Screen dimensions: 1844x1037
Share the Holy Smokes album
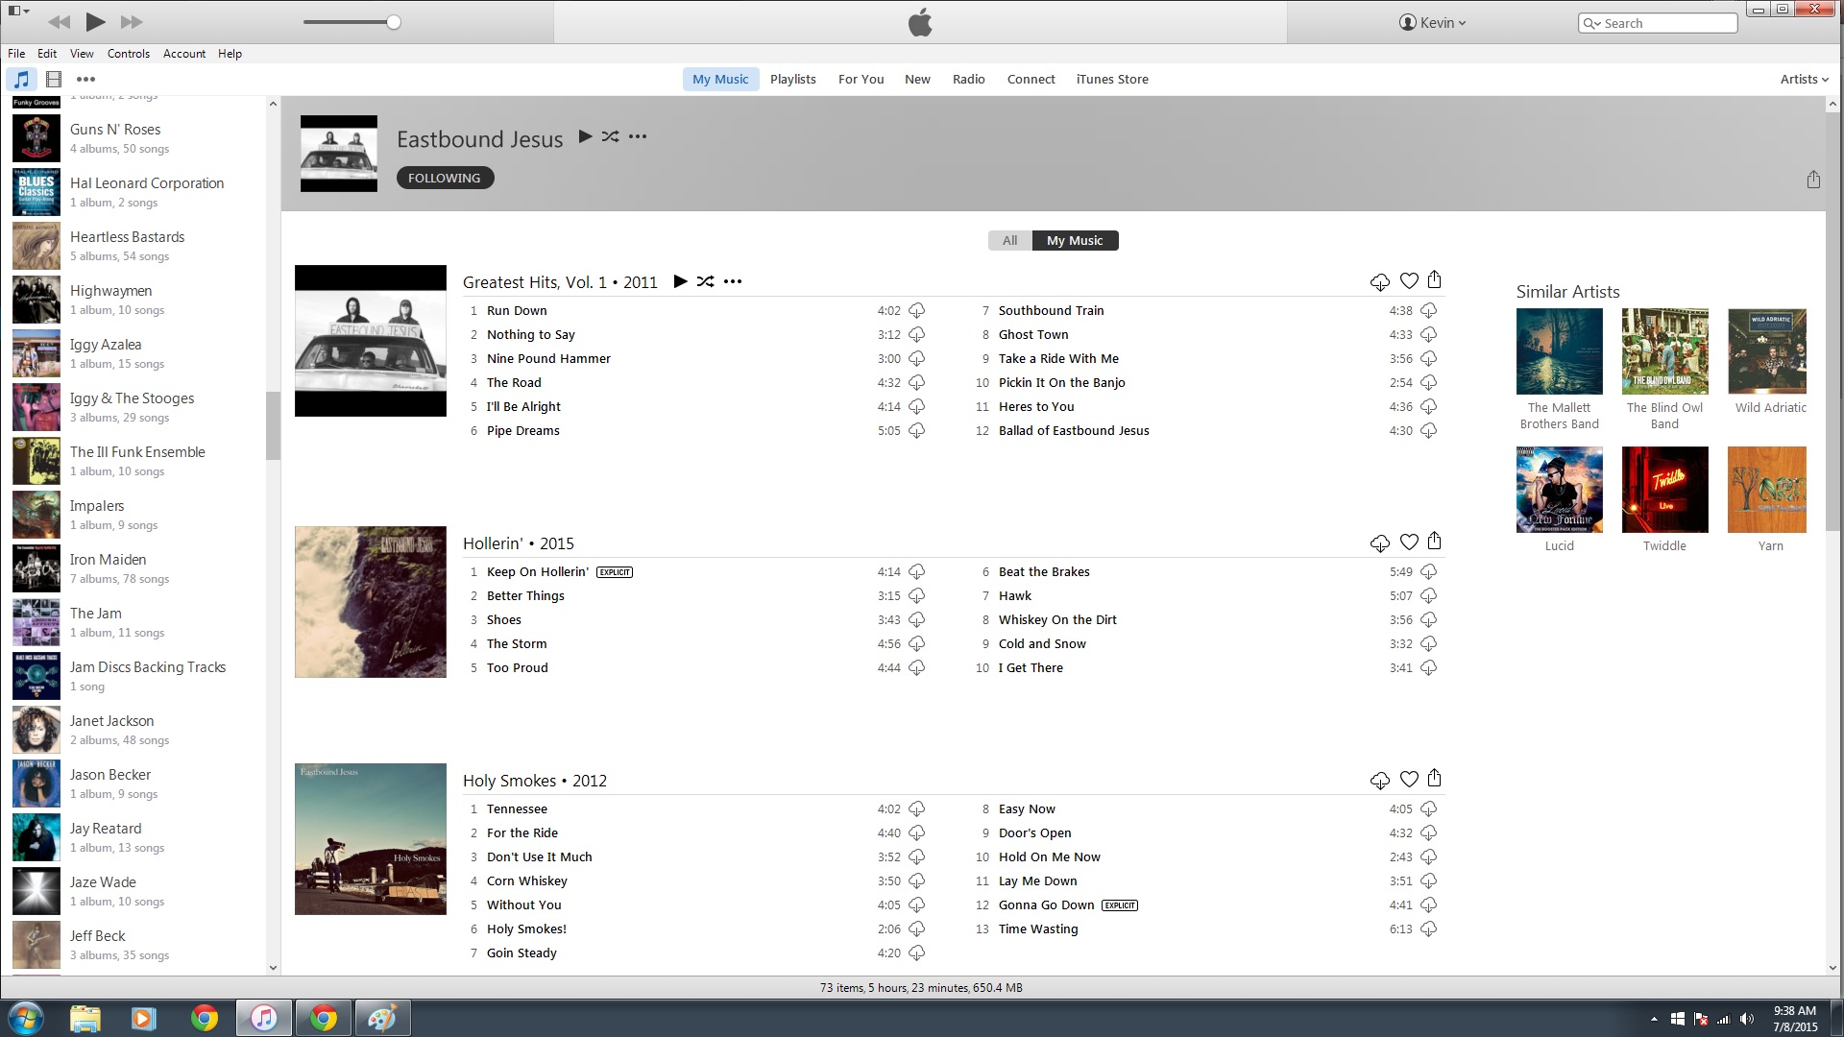(x=1434, y=779)
